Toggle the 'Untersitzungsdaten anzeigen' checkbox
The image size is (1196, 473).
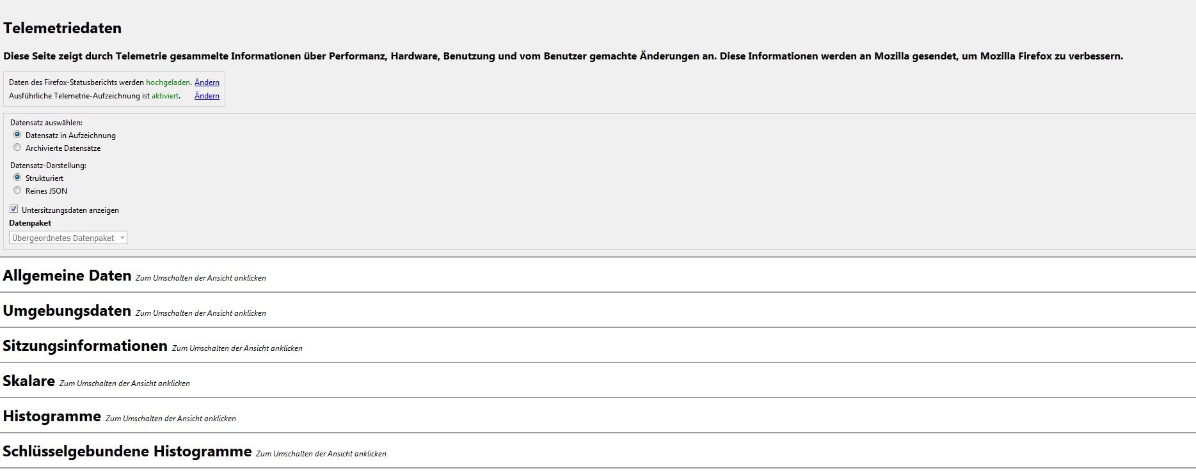click(14, 210)
